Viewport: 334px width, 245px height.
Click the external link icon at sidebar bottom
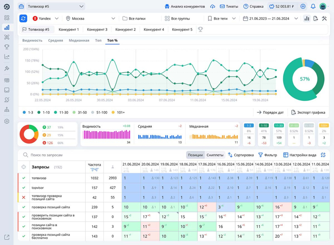7,237
